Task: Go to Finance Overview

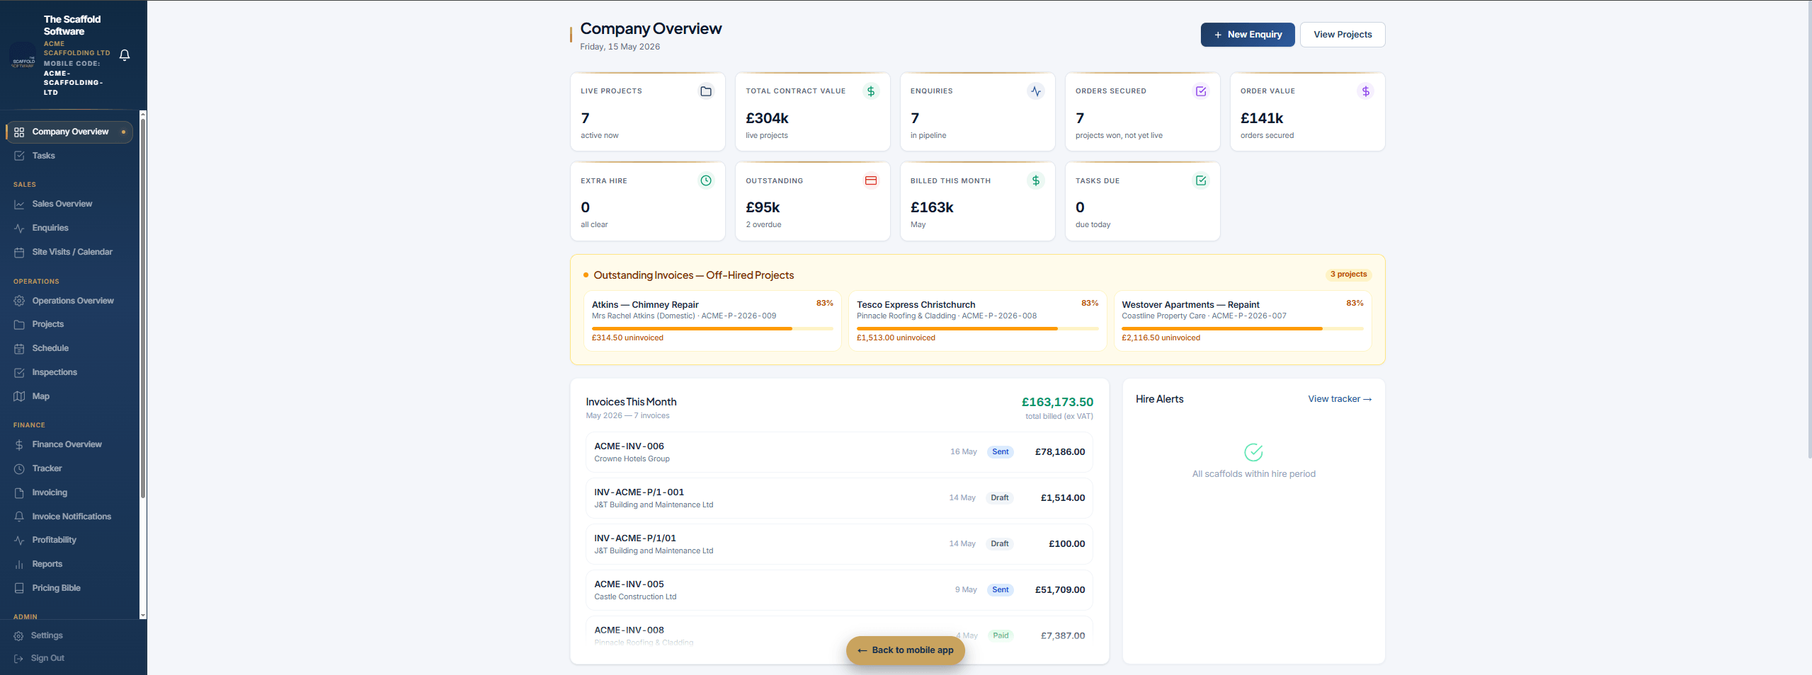Action: click(69, 444)
